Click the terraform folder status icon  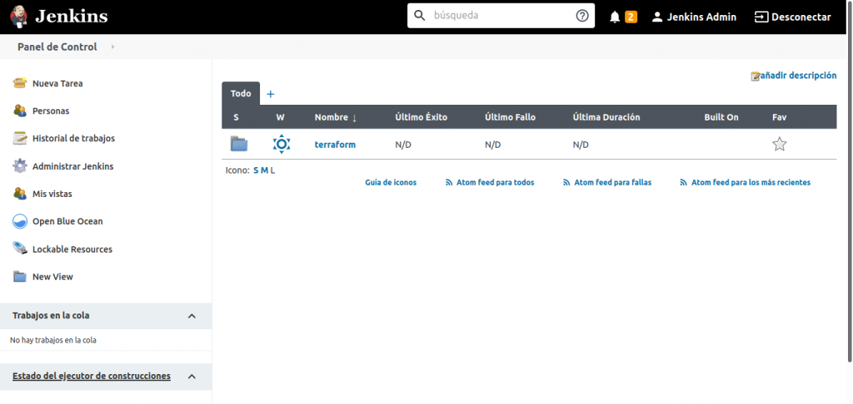(239, 144)
